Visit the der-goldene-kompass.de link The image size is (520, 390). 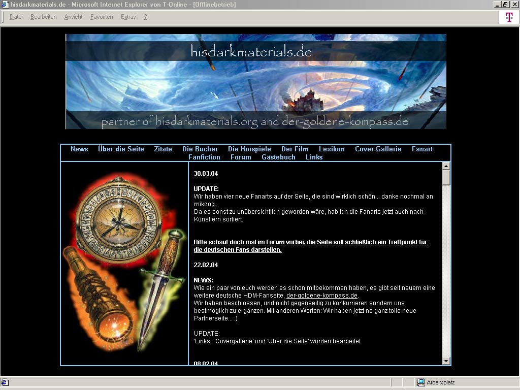coord(322,296)
